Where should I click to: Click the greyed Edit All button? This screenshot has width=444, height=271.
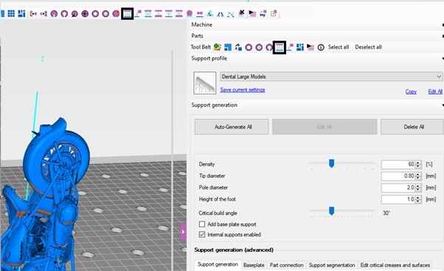click(325, 127)
